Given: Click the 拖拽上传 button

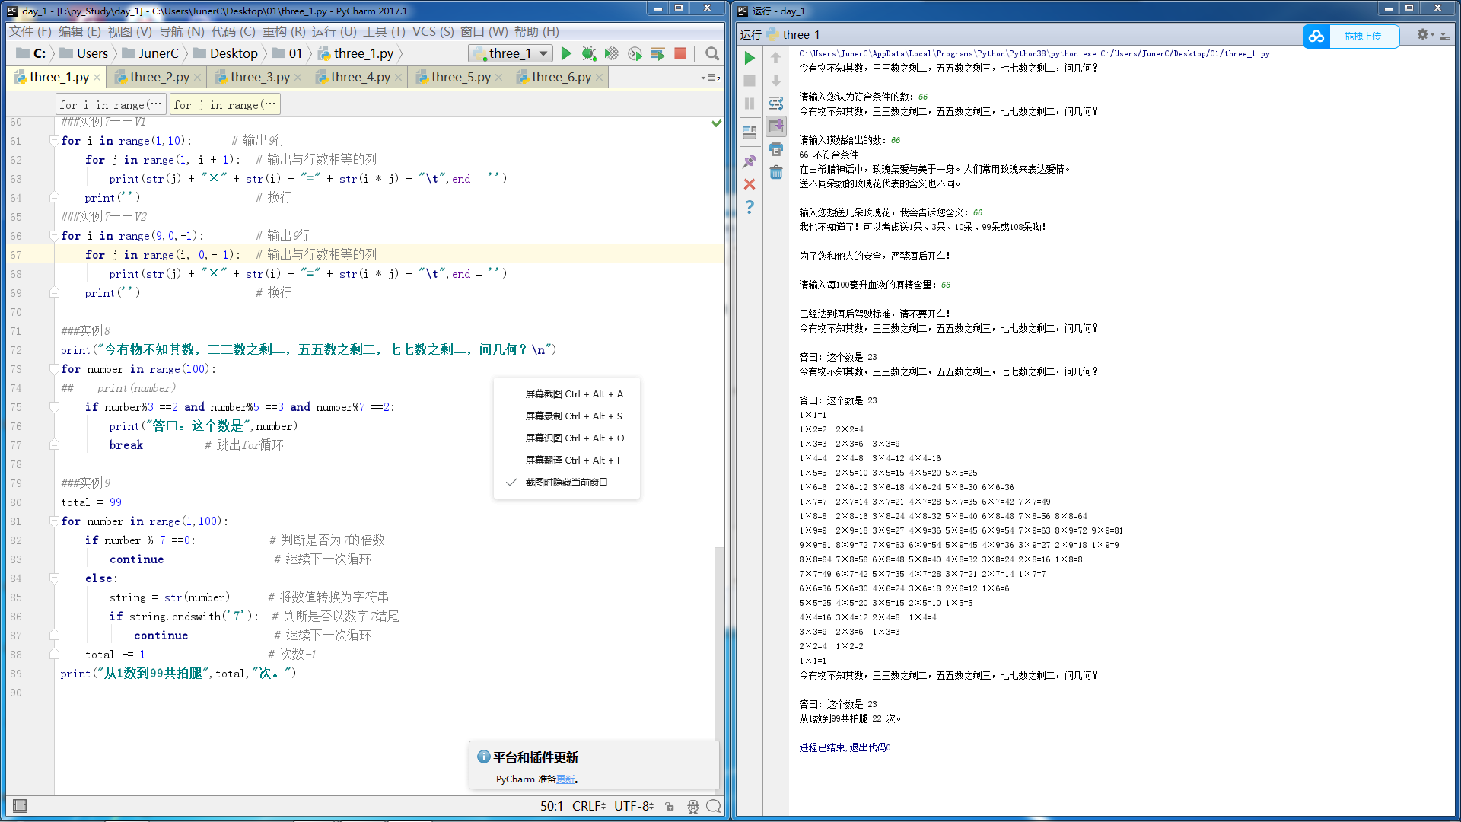Looking at the screenshot, I should pos(1362,36).
